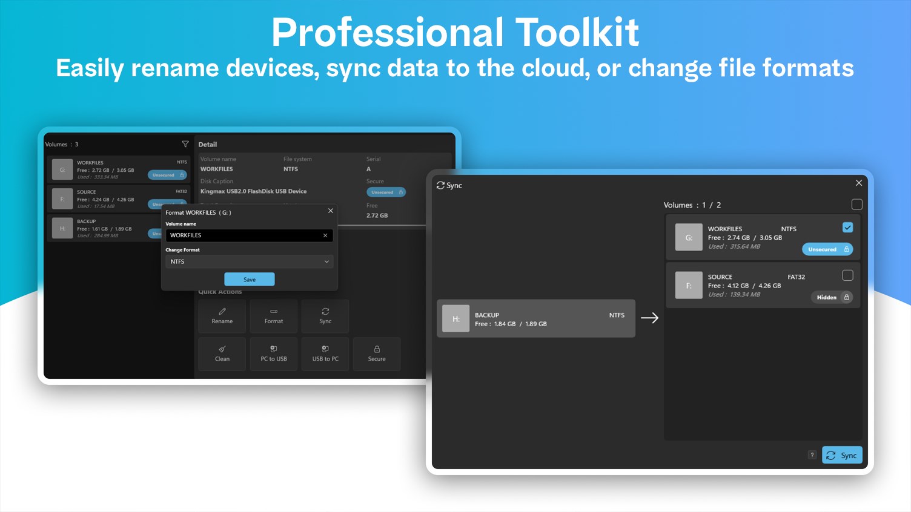Select the F: drive tile in the main volume list
911x512 pixels.
point(62,199)
